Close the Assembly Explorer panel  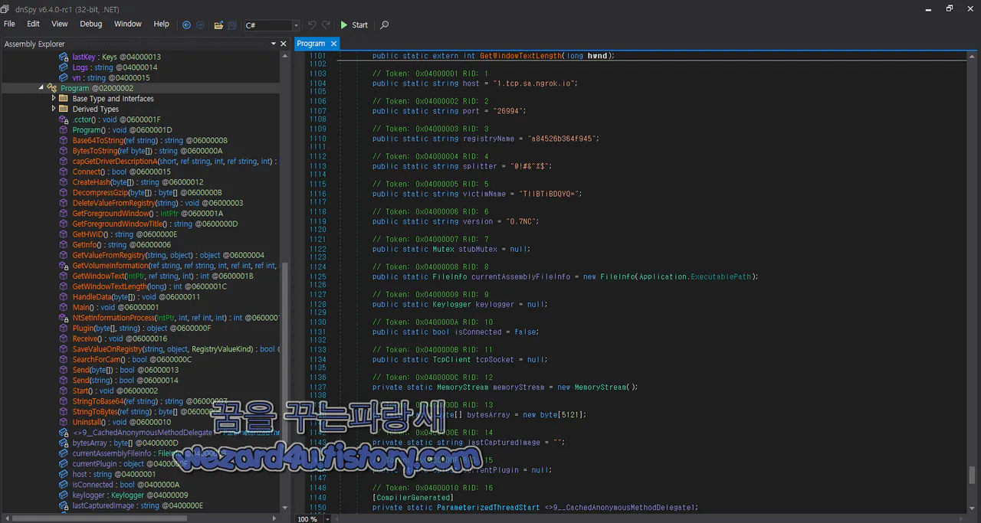click(284, 44)
